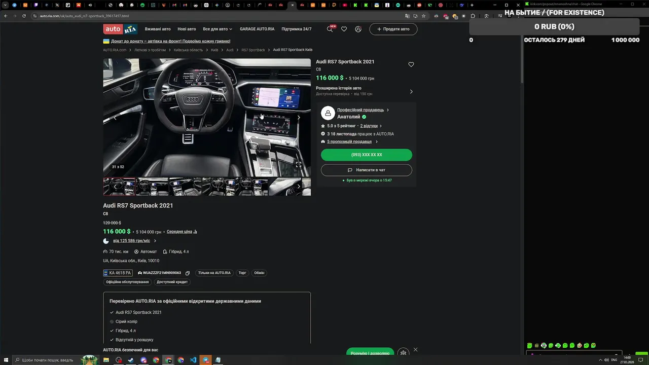Open the browser extensions puzzle icon
The image size is (649, 365).
[473, 16]
